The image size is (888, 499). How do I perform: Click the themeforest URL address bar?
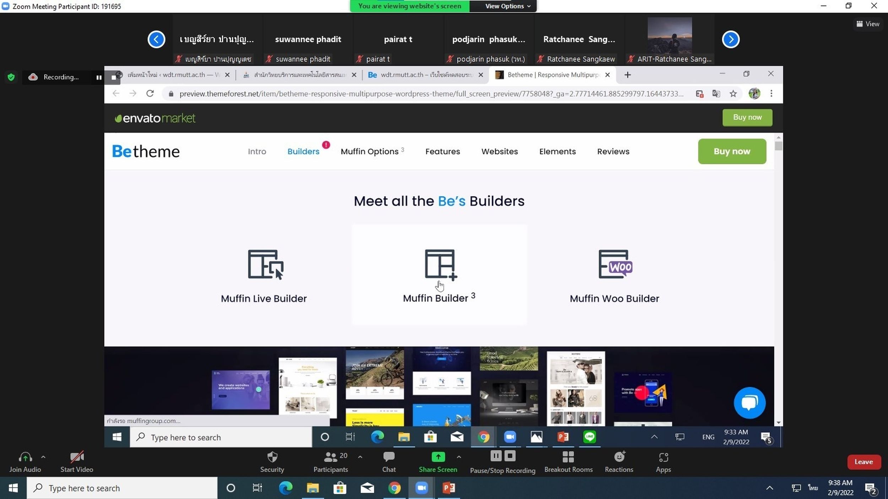431,94
